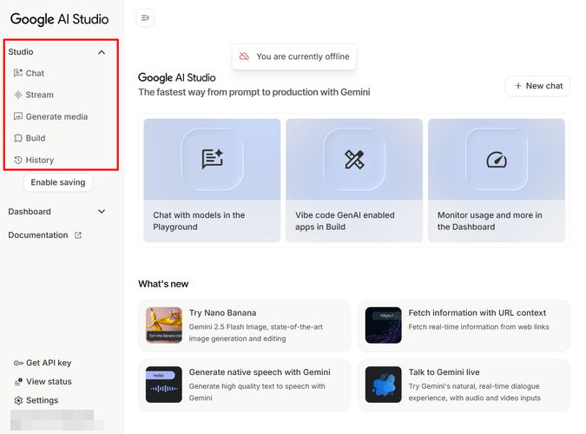Open Vibe code GenAI apps in Build card

[x=354, y=180]
